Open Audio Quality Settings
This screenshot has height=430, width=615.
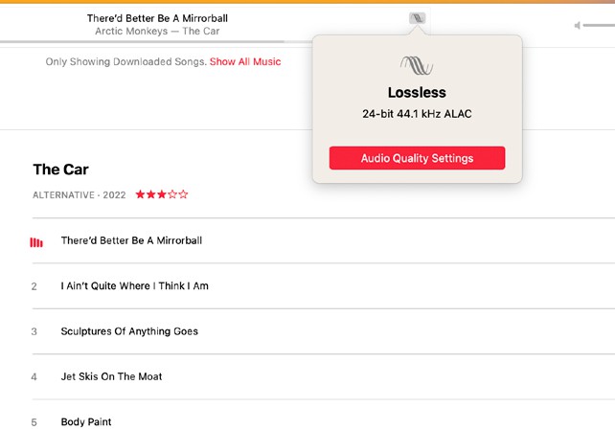pos(417,158)
